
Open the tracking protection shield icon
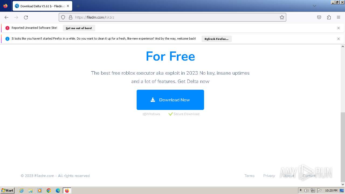(63, 17)
